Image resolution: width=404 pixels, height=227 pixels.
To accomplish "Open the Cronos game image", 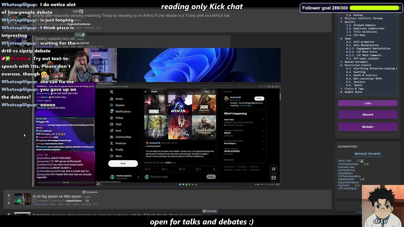I will click(x=156, y=106).
